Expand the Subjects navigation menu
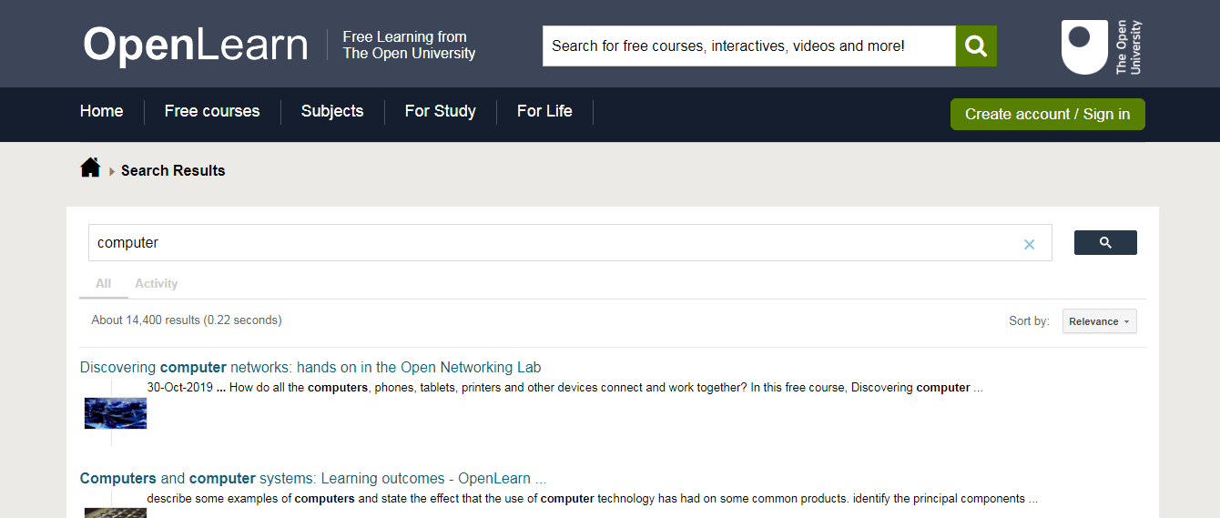 pos(332,111)
